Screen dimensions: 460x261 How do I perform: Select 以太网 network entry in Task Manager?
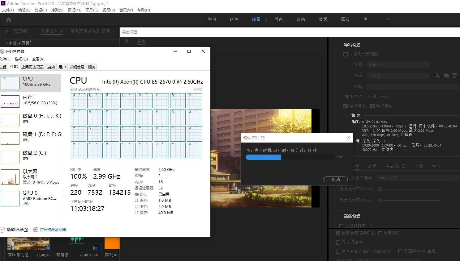(x=31, y=176)
